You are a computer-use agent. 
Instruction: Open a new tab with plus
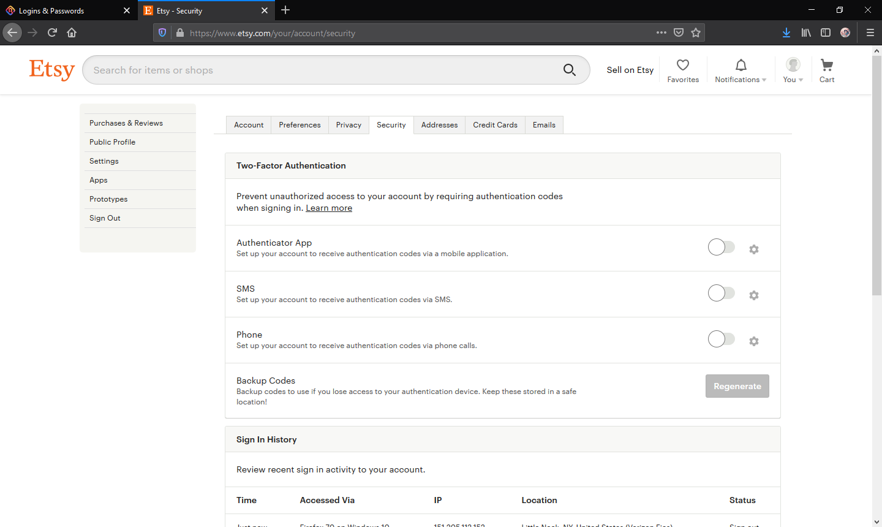click(285, 10)
